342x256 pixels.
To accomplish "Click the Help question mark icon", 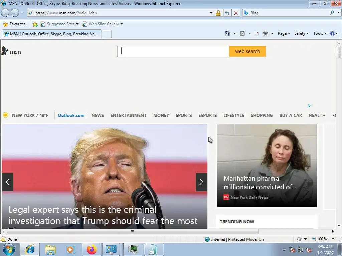I will coord(332,33).
